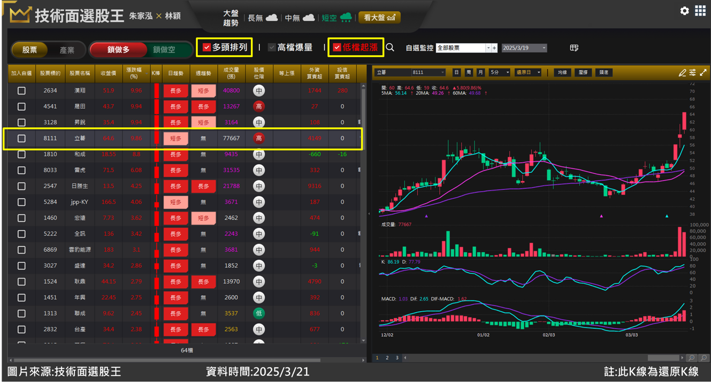
Task: Go to chart page 3
Action: (x=397, y=358)
